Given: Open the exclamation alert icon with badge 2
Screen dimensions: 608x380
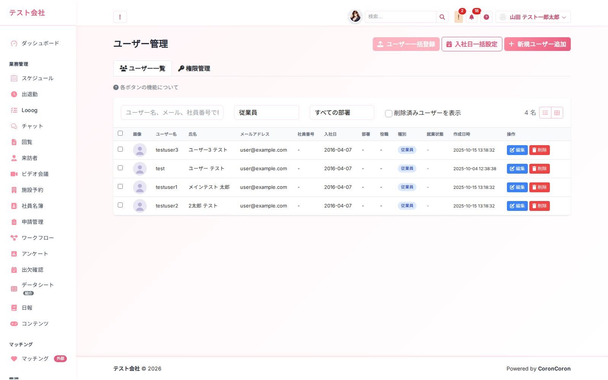Looking at the screenshot, I should [x=459, y=17].
